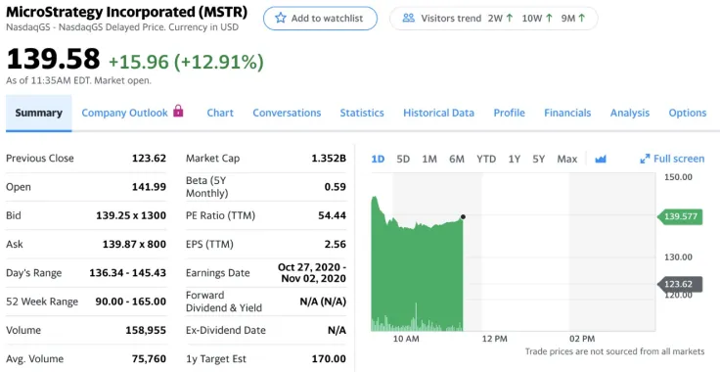Click the 12 PM axis label
Image resolution: width=720 pixels, height=372 pixels.
point(495,339)
